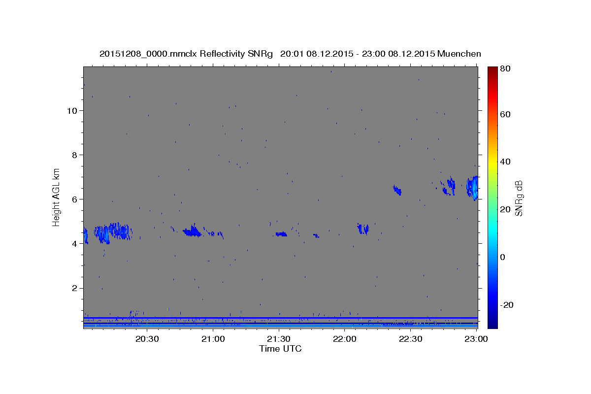591x394 pixels.
Task: Click the small echo near 22:24 at 6.4 km
Action: (397, 190)
